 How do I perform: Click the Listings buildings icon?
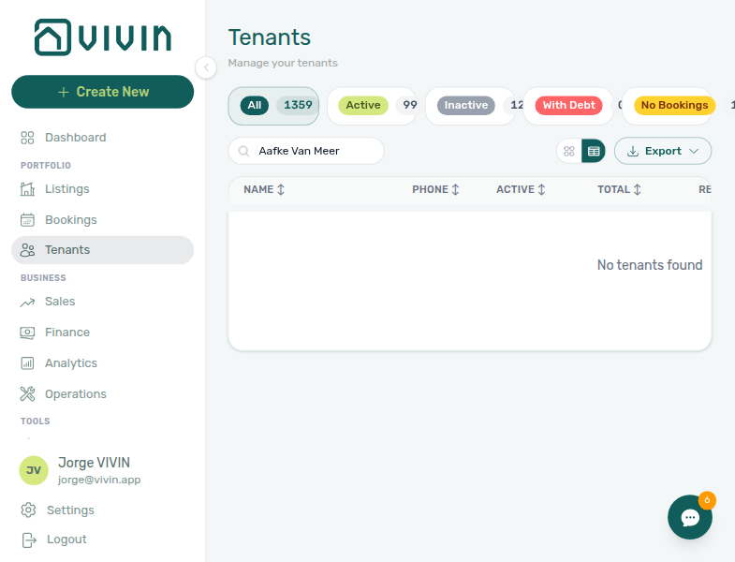[x=28, y=189]
